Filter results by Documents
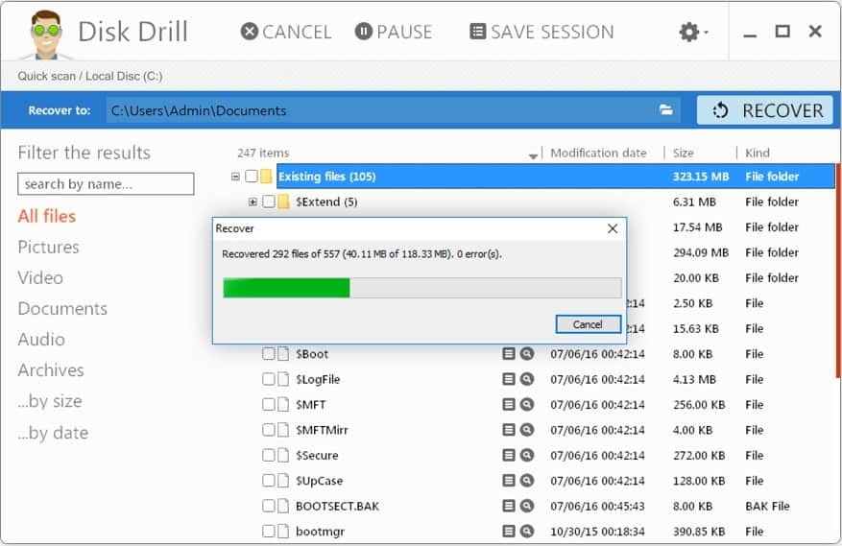 (62, 309)
